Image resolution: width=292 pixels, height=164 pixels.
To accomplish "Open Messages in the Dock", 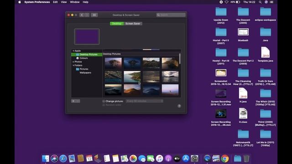I will 142,159.
